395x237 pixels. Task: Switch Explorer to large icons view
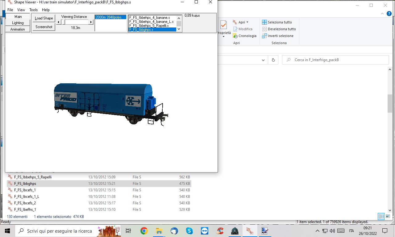[388, 216]
